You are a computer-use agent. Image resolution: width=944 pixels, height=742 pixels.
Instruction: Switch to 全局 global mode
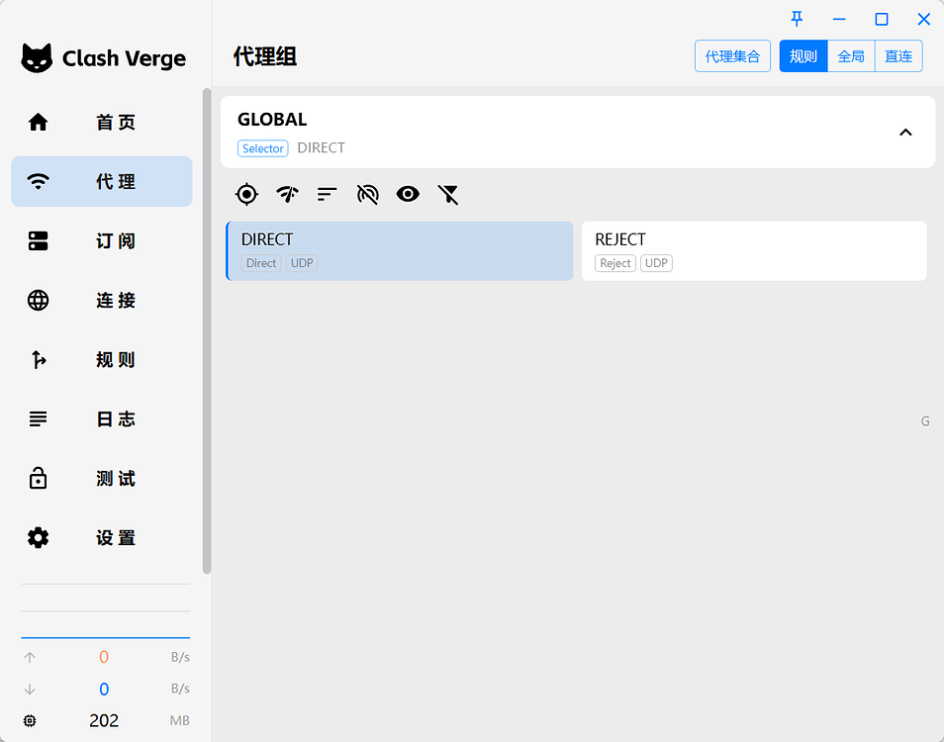(x=851, y=56)
